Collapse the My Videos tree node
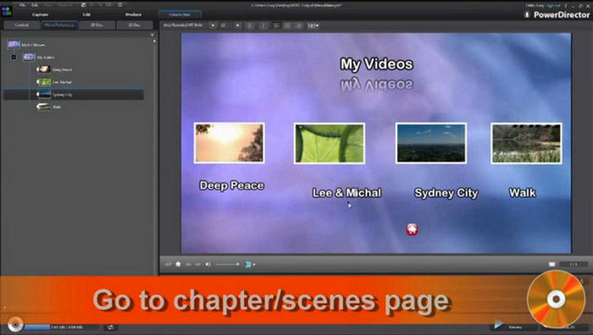 (x=14, y=57)
